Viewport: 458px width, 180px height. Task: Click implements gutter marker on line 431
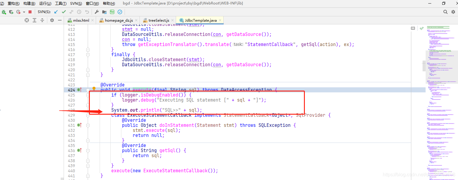[x=79, y=125]
